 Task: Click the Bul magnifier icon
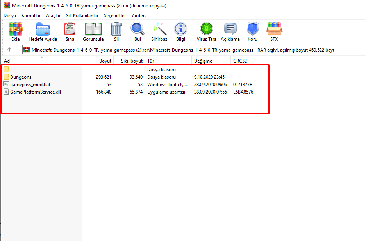[x=137, y=29]
